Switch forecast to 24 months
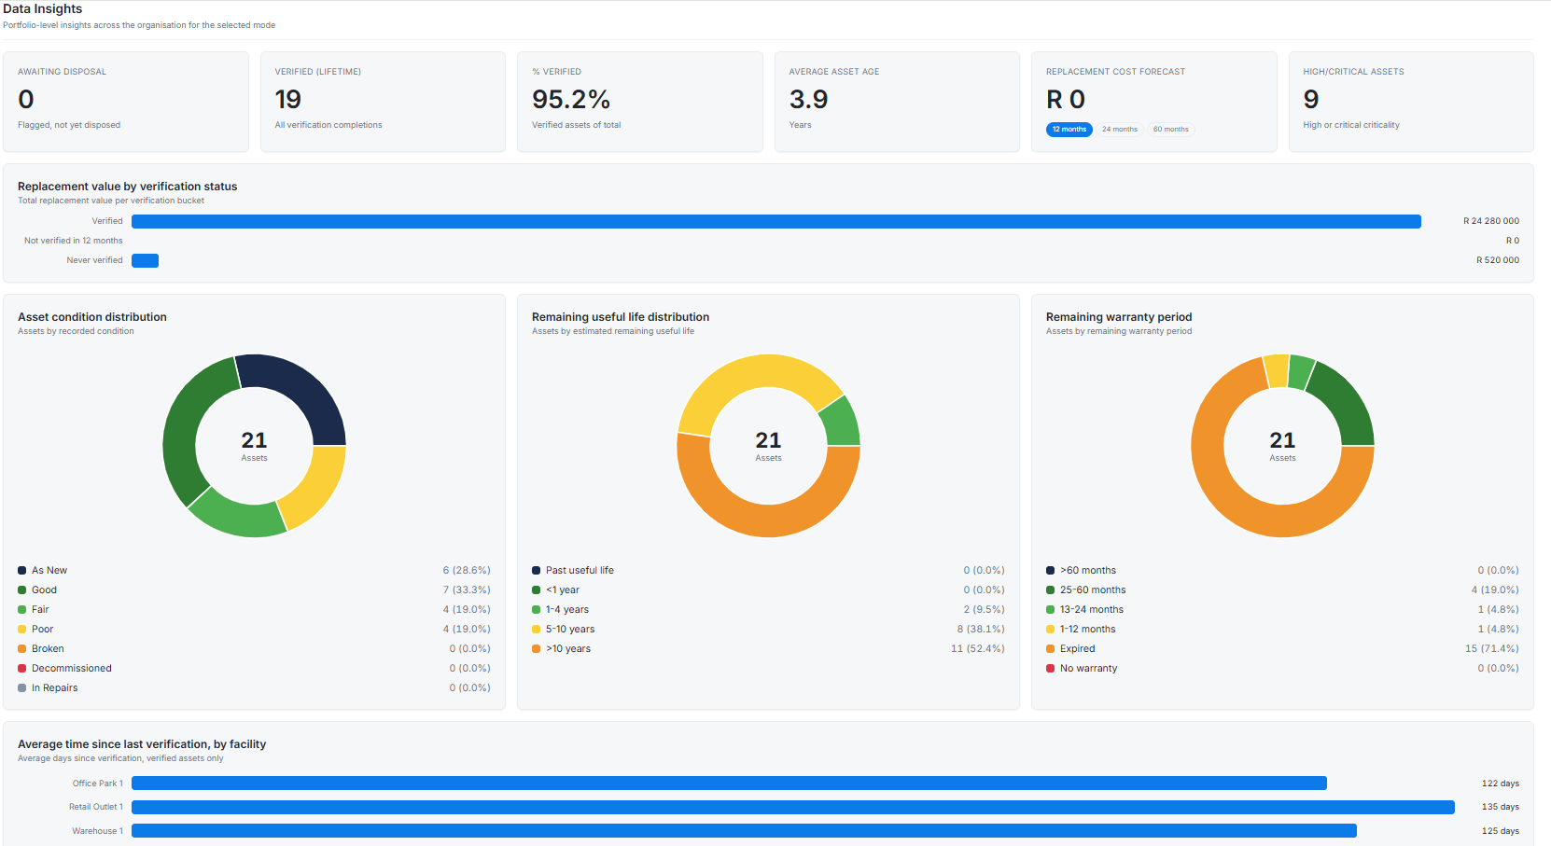The width and height of the screenshot is (1551, 846). tap(1119, 130)
